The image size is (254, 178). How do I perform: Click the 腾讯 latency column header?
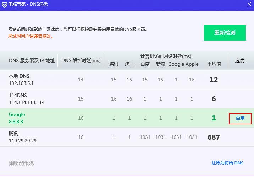click(x=114, y=64)
